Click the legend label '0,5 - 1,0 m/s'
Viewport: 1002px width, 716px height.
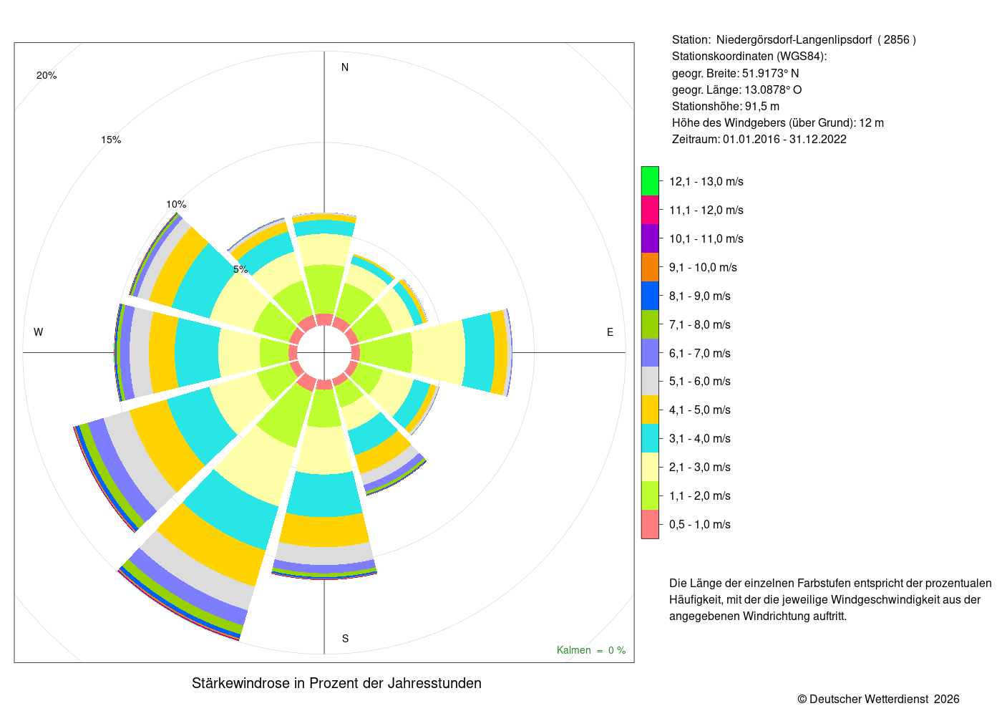click(700, 525)
